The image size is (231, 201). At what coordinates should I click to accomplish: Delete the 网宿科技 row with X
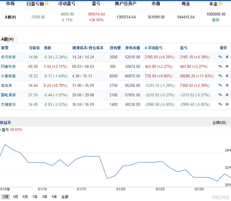tap(227, 66)
